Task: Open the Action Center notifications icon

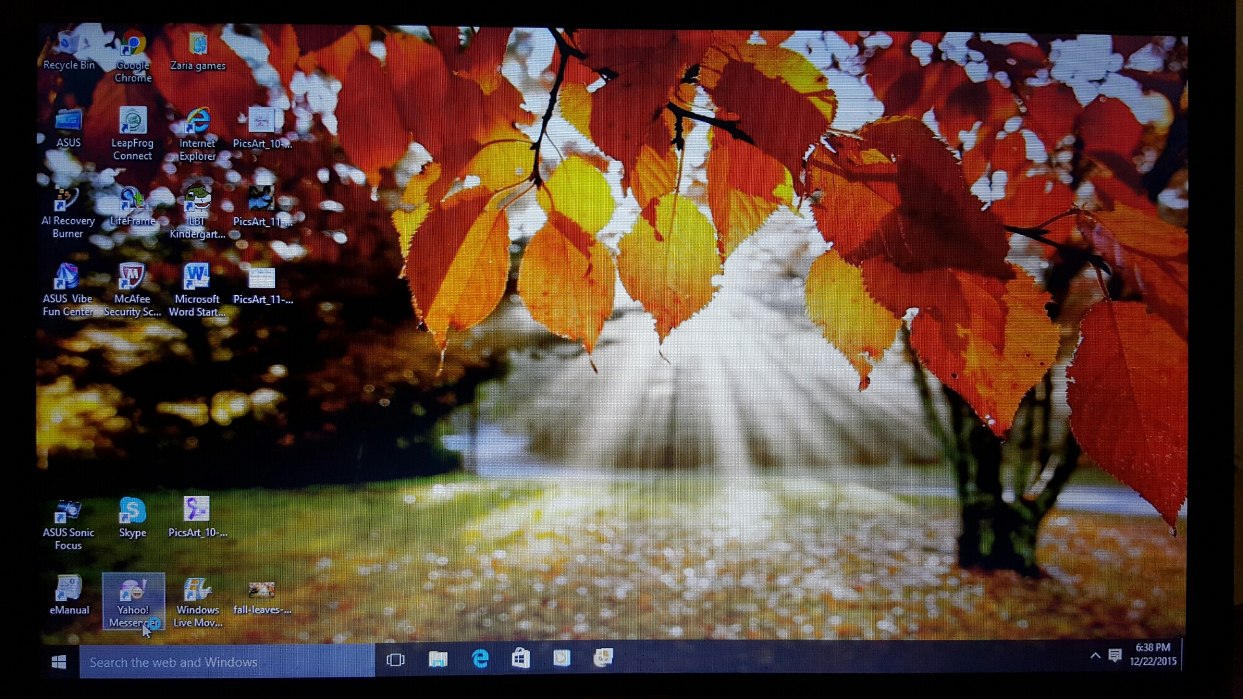Action: coord(1115,656)
